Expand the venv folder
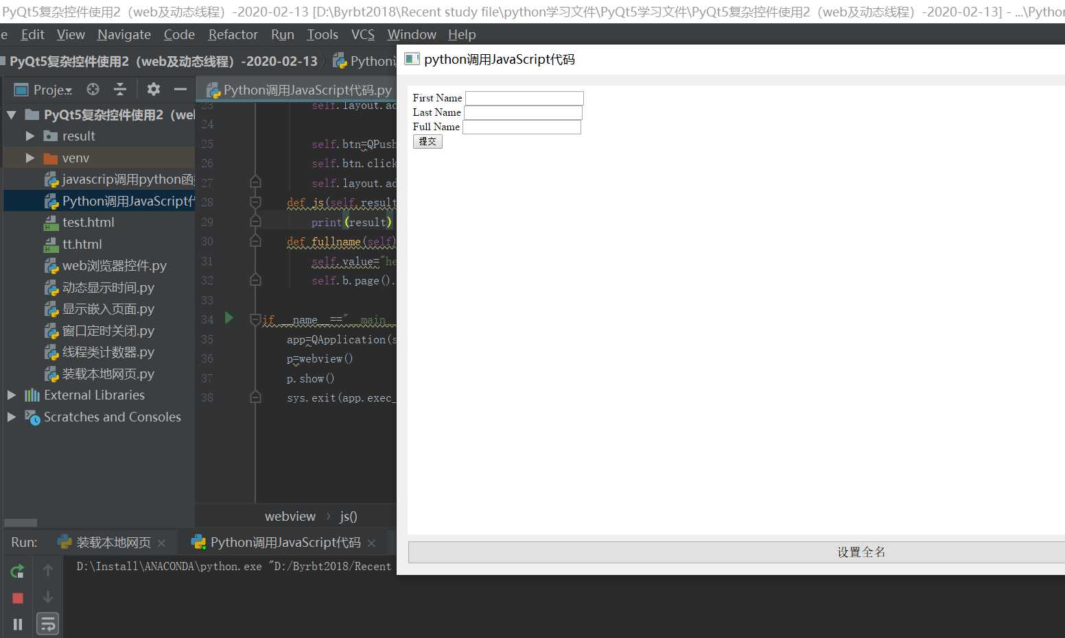The width and height of the screenshot is (1065, 638). pos(30,158)
